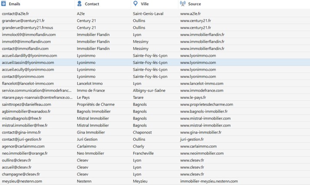Select Albigny-sur-Saône city cell
This screenshot has height=185, width=310.
[x=149, y=91]
